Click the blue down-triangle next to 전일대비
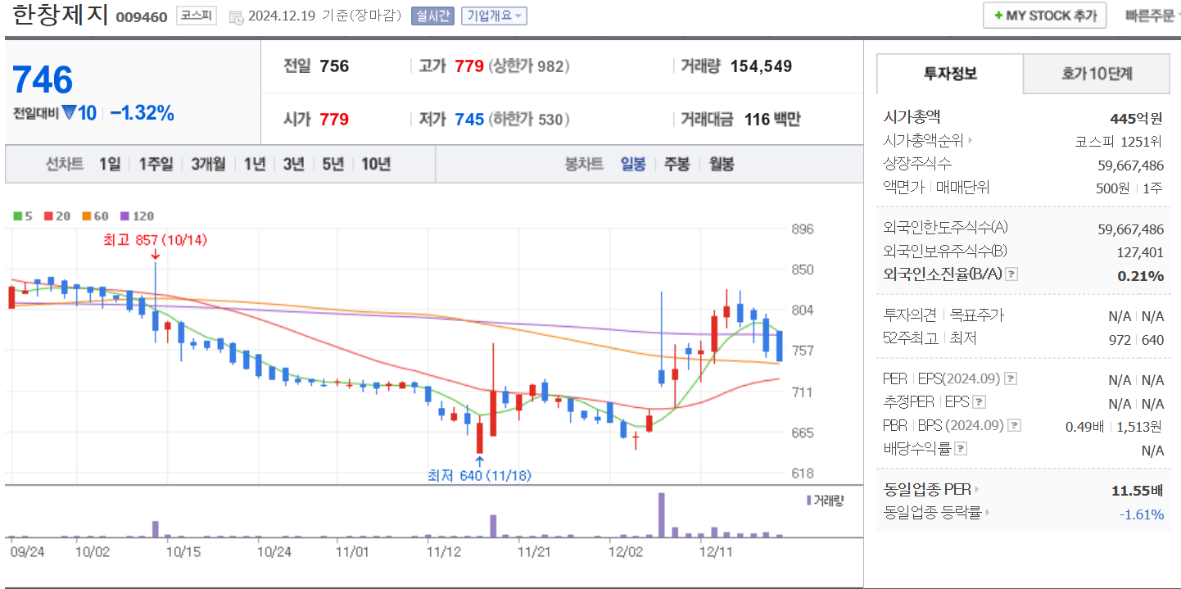1181x589 pixels. point(69,113)
